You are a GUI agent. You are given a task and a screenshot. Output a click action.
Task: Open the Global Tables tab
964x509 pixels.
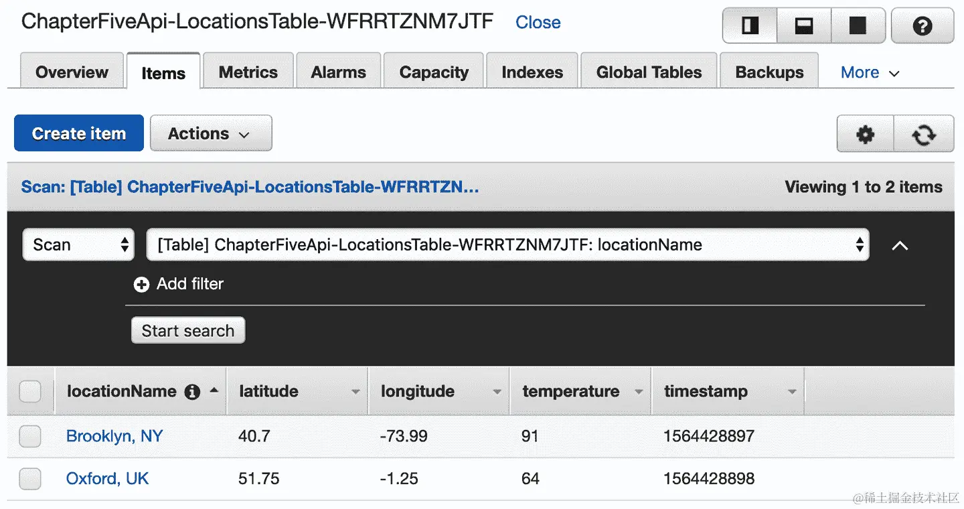[x=649, y=72]
